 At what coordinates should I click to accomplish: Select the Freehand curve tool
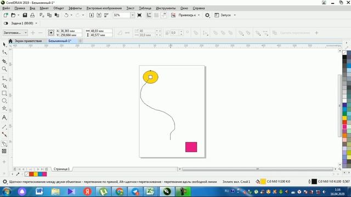pos(4,78)
